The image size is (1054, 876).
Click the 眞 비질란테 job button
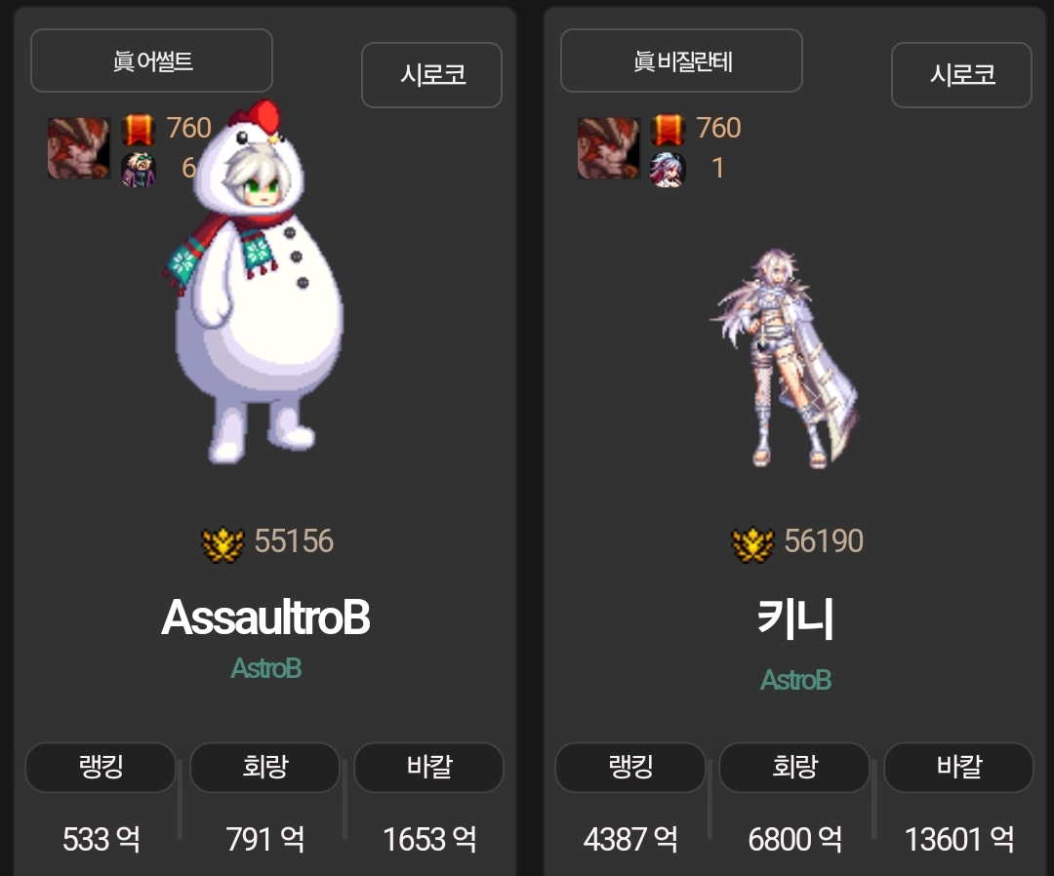(681, 60)
